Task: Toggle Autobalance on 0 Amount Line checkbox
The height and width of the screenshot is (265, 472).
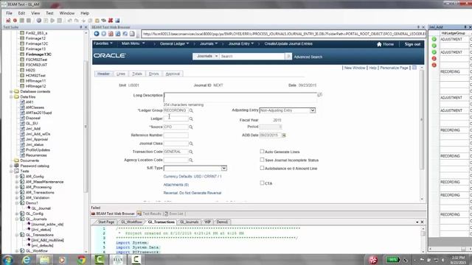Action: click(262, 168)
